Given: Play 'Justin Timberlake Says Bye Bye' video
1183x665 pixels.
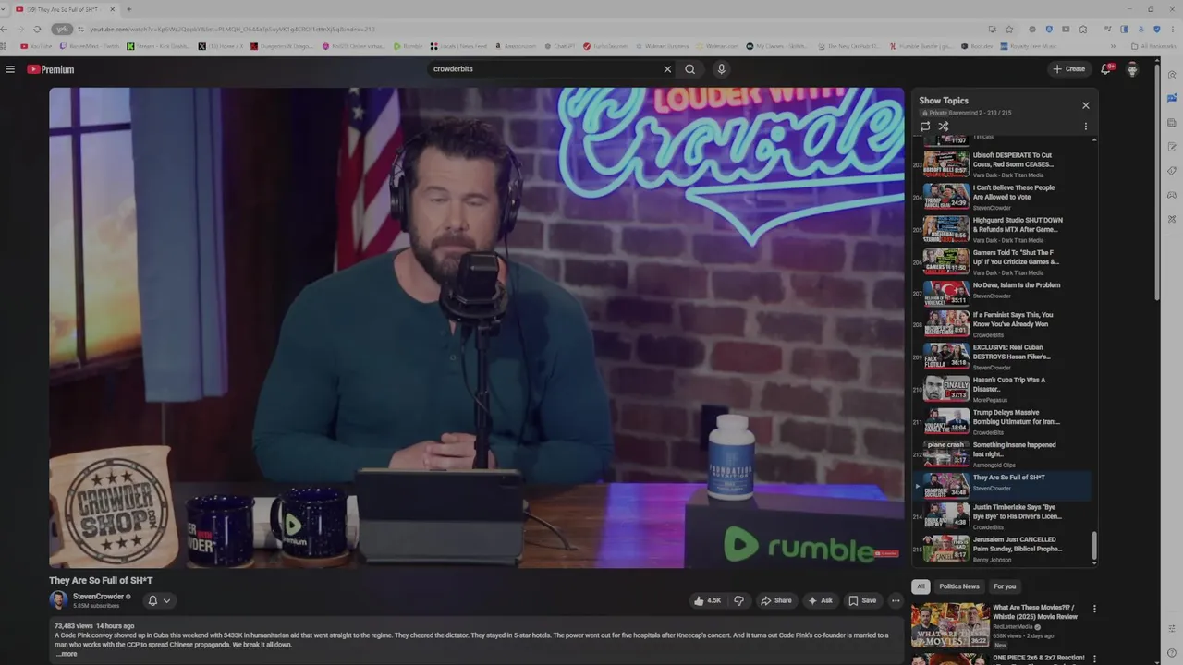Looking at the screenshot, I should (1002, 516).
